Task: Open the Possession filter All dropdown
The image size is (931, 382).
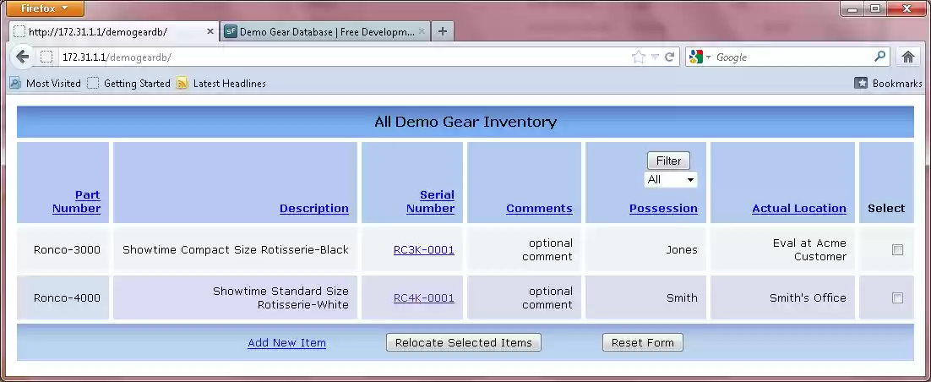Action: [670, 179]
